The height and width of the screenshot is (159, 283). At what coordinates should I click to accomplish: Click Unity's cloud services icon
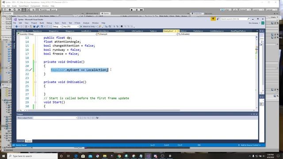pyautogui.click(x=235, y=10)
